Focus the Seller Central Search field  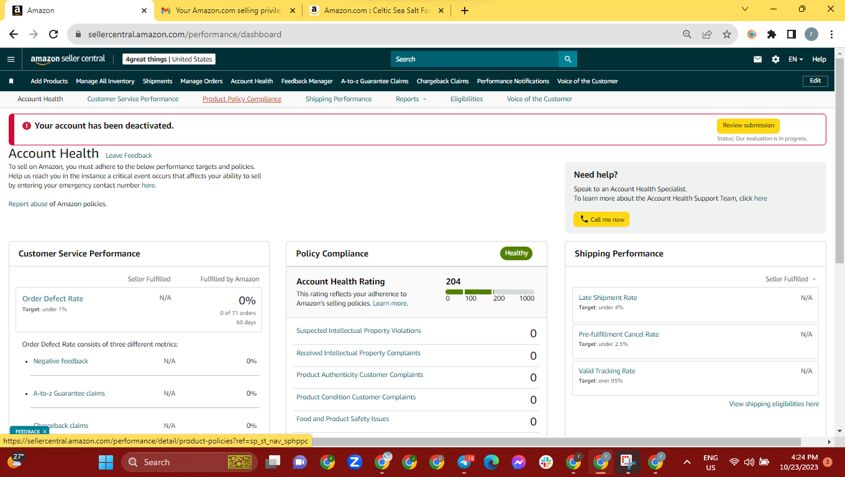475,59
